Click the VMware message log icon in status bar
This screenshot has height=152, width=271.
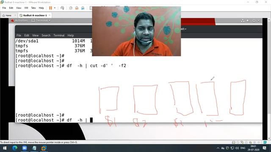tap(265, 142)
